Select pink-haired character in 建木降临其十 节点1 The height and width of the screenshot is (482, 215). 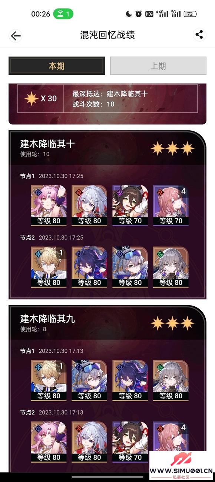(x=49, y=205)
